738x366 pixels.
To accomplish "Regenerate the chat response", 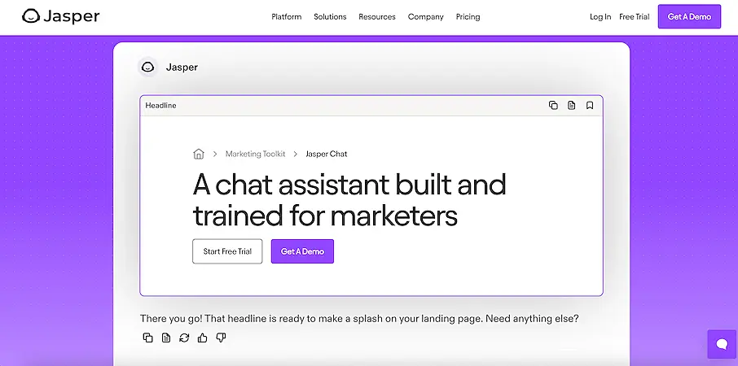I will point(184,338).
